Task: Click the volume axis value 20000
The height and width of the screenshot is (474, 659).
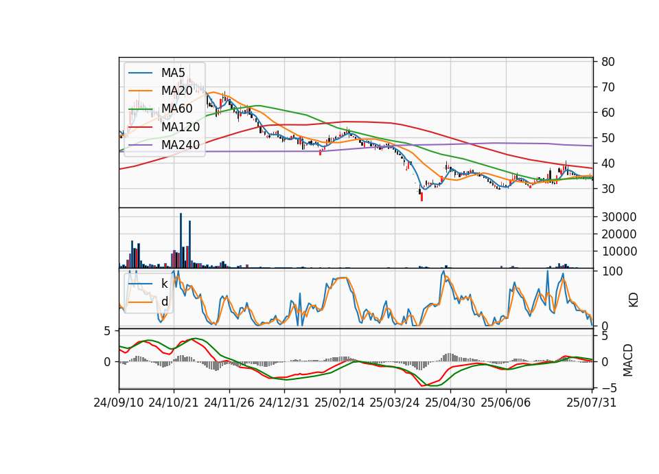Action: click(619, 234)
